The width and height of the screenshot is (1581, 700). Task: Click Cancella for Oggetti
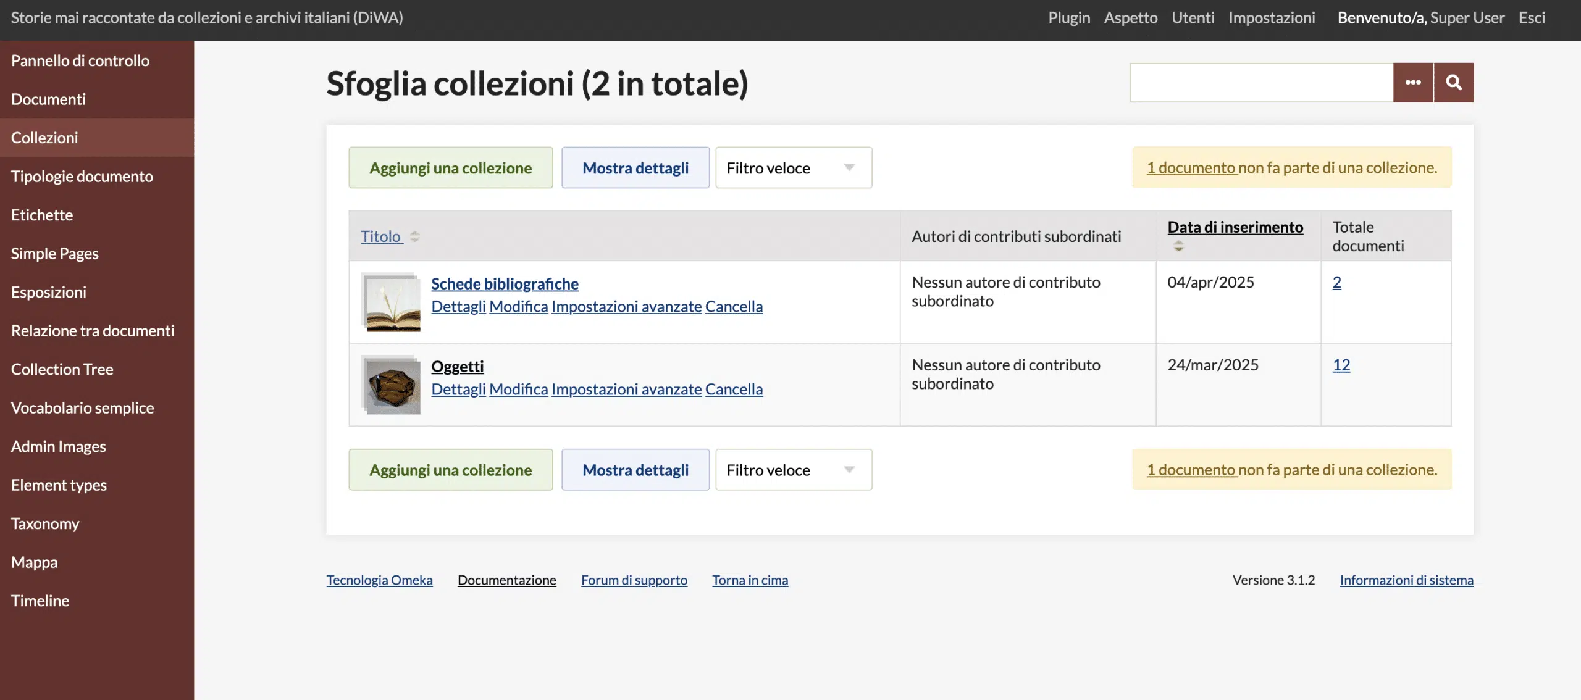pyautogui.click(x=734, y=390)
